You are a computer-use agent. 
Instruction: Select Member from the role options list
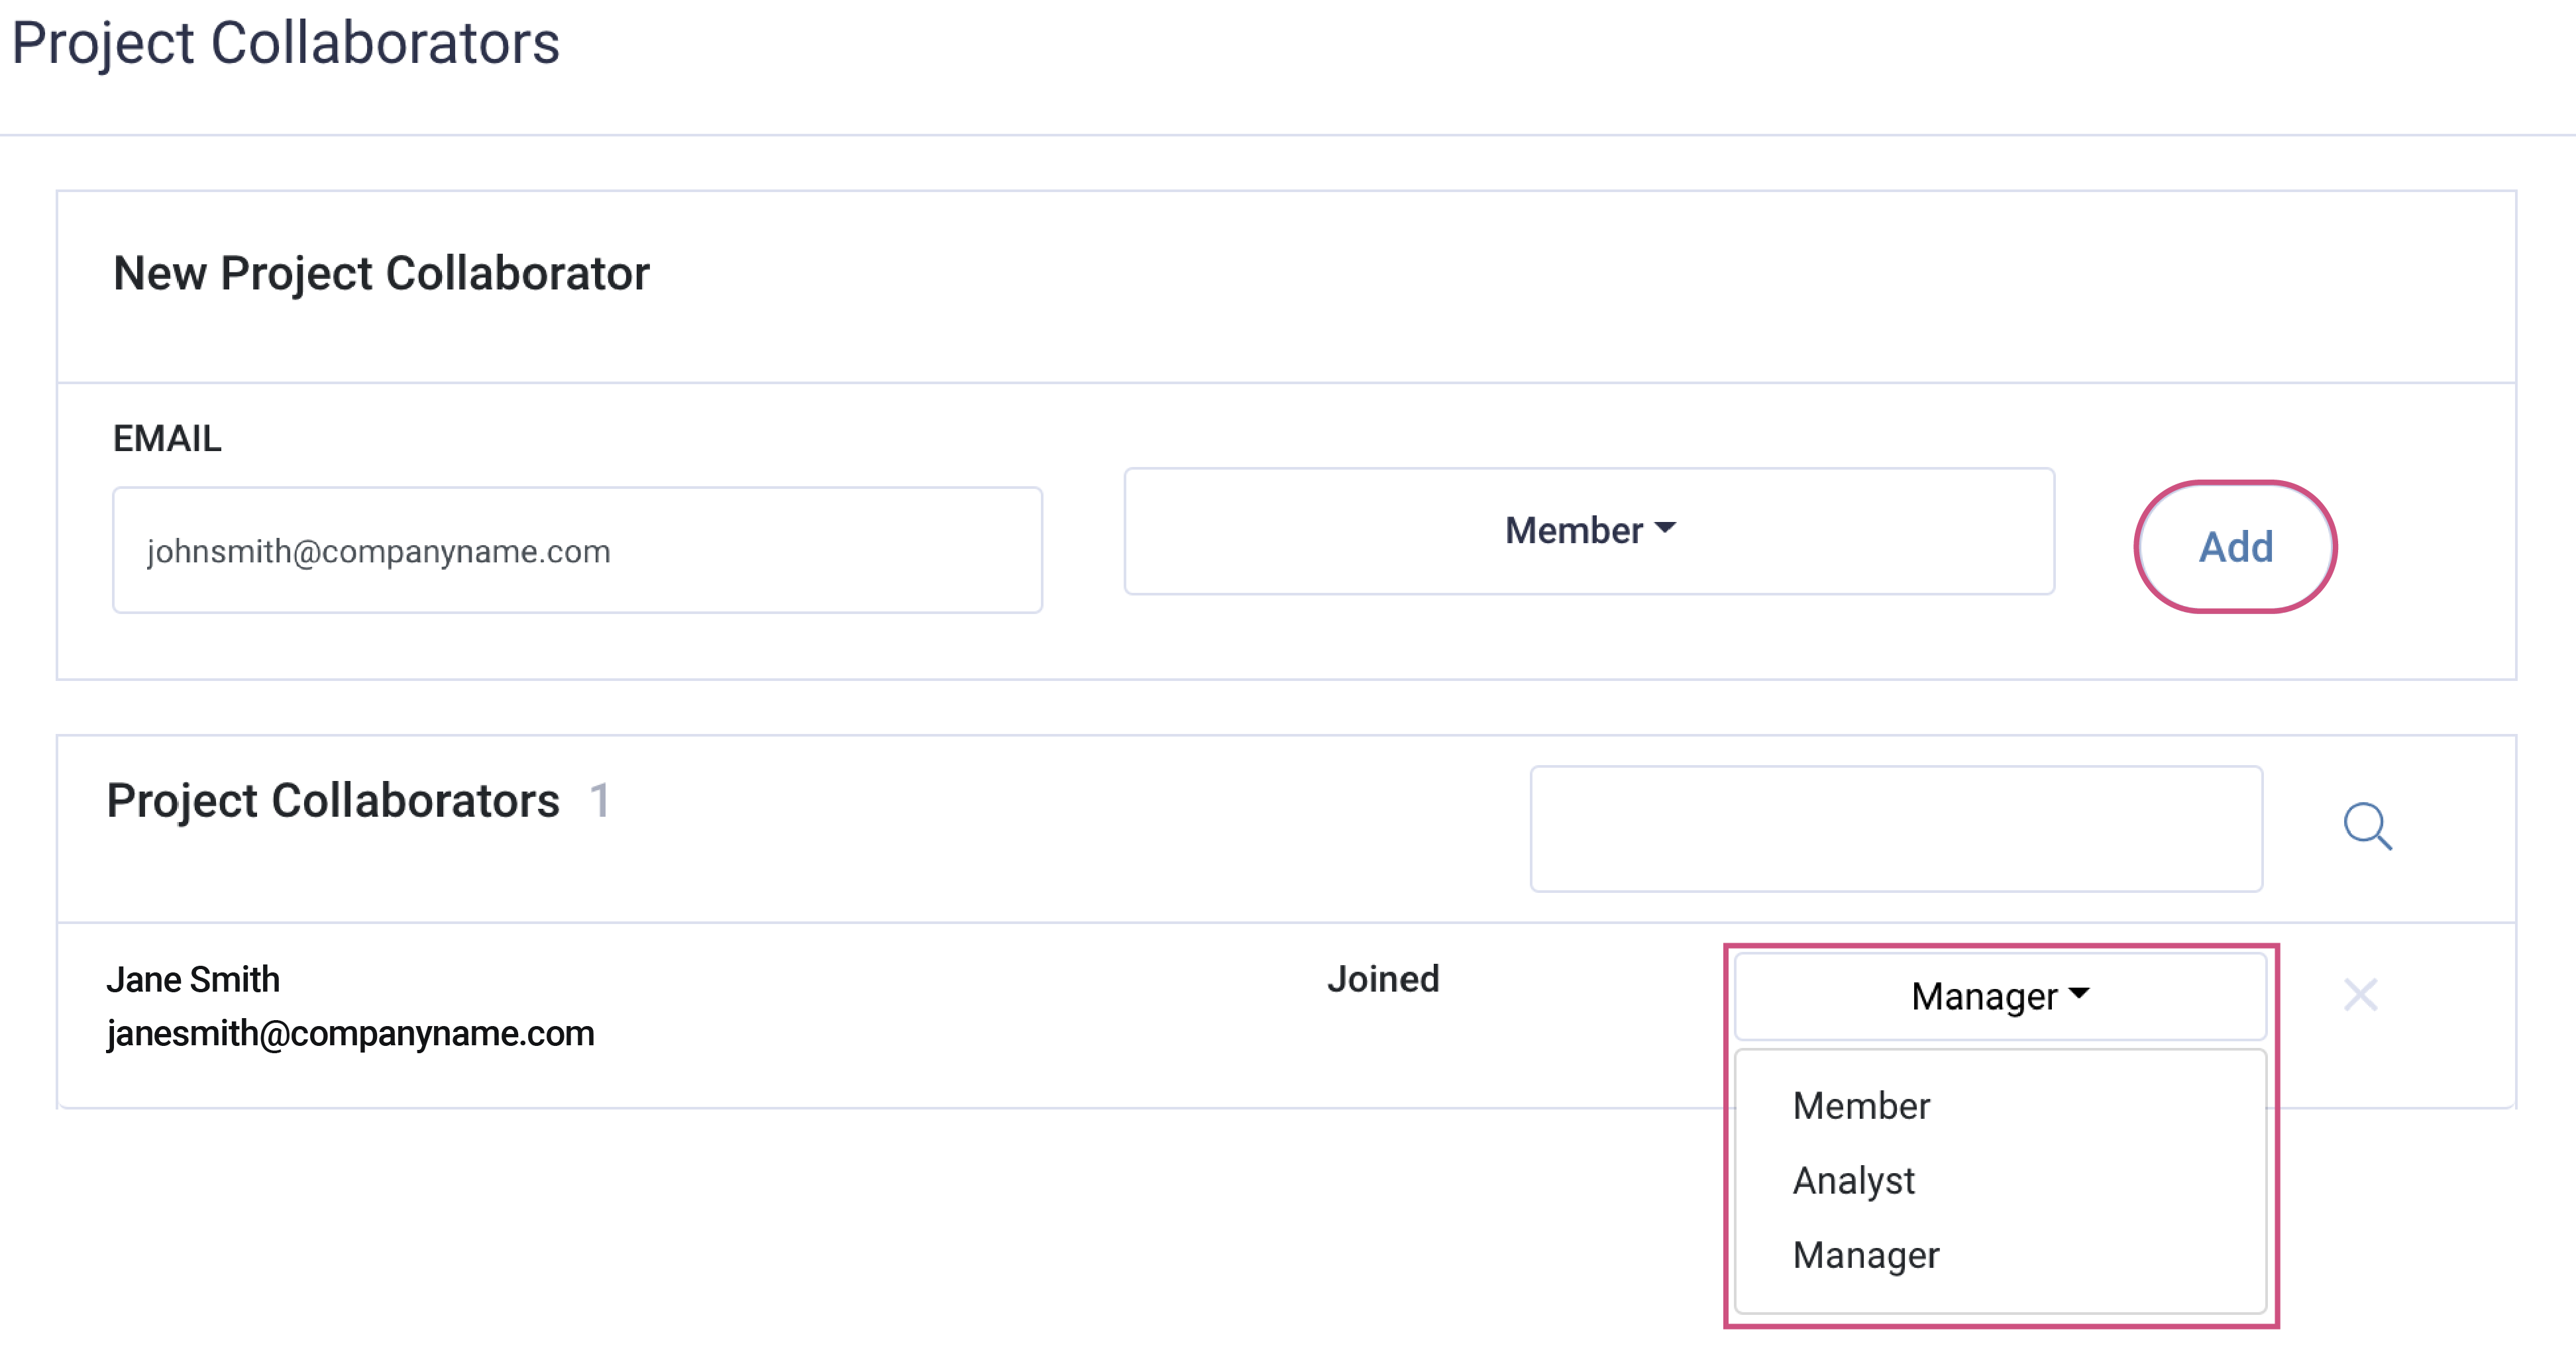[x=1861, y=1105]
